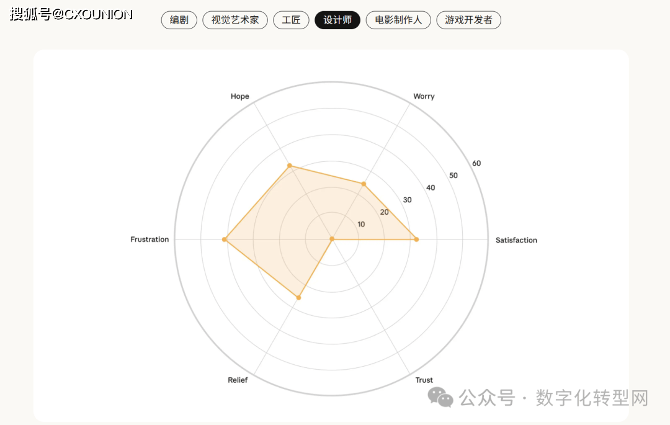
Task: Select the Frustration data point marker
Action: click(x=225, y=239)
